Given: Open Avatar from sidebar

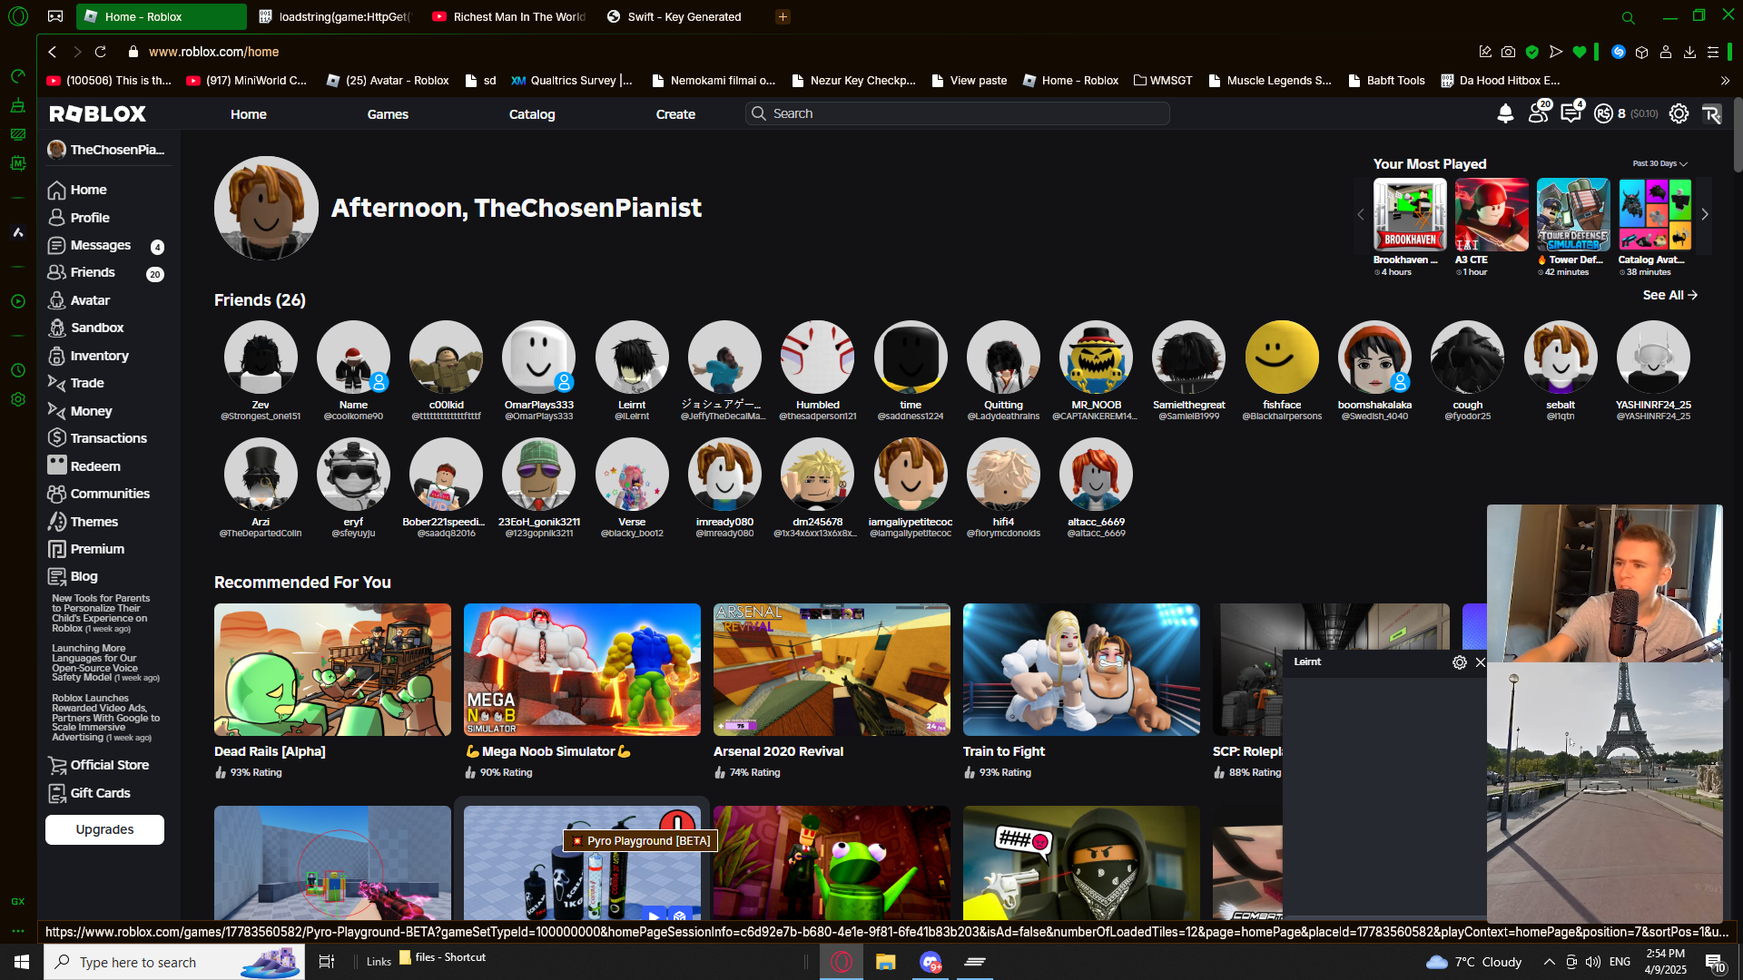Looking at the screenshot, I should [x=90, y=300].
